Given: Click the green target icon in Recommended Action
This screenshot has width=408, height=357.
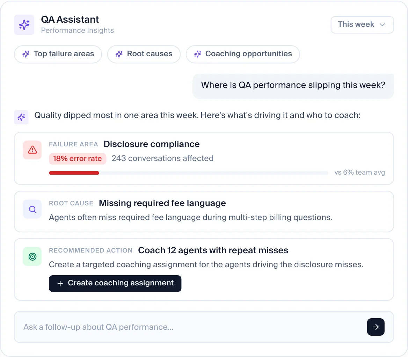Looking at the screenshot, I should tap(32, 256).
